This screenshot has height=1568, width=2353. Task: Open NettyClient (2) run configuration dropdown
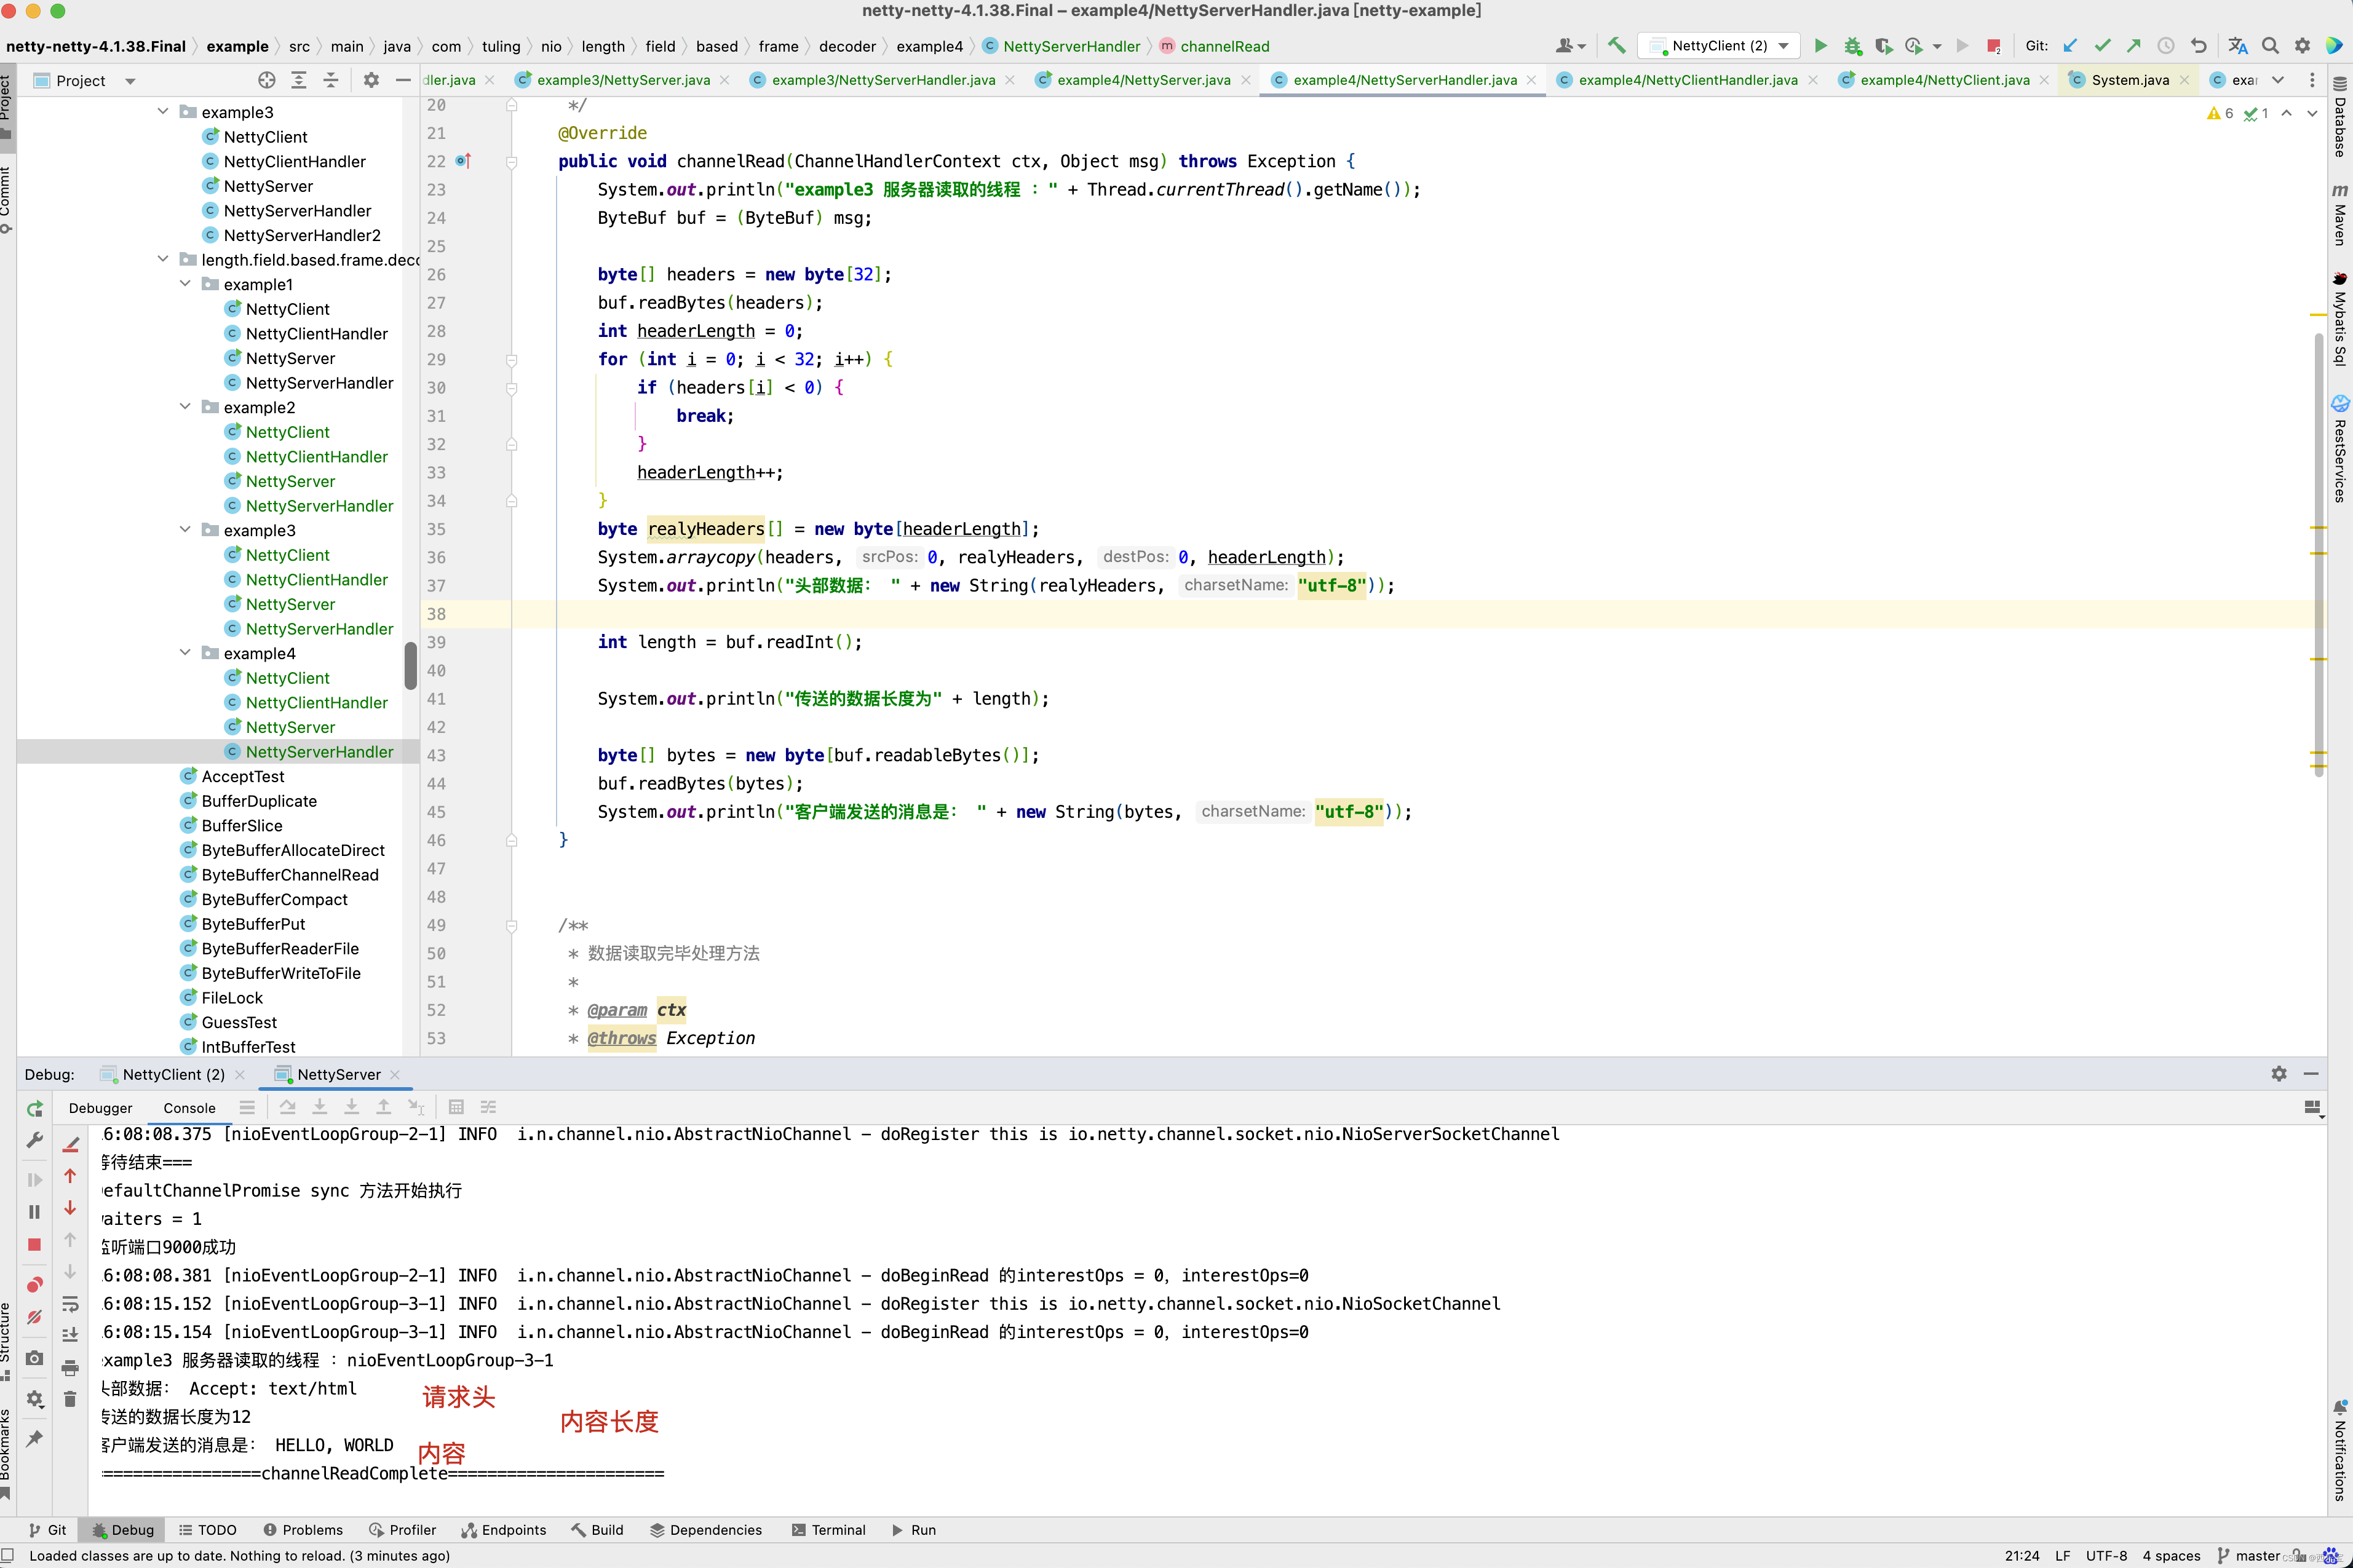tap(1784, 46)
